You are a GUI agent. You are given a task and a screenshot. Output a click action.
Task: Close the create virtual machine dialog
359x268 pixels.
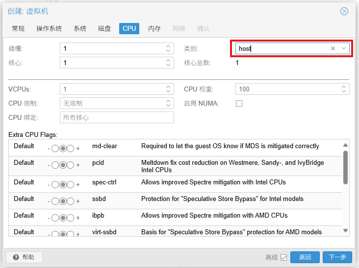(344, 11)
